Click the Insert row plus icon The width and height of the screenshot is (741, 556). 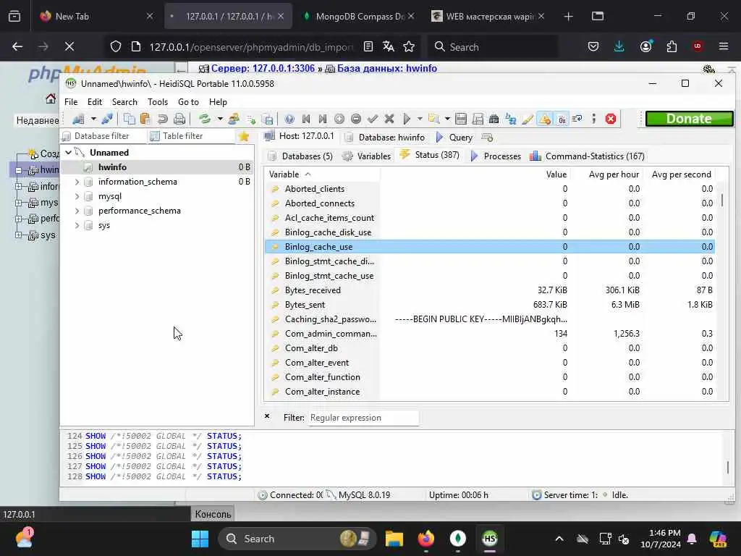[339, 119]
